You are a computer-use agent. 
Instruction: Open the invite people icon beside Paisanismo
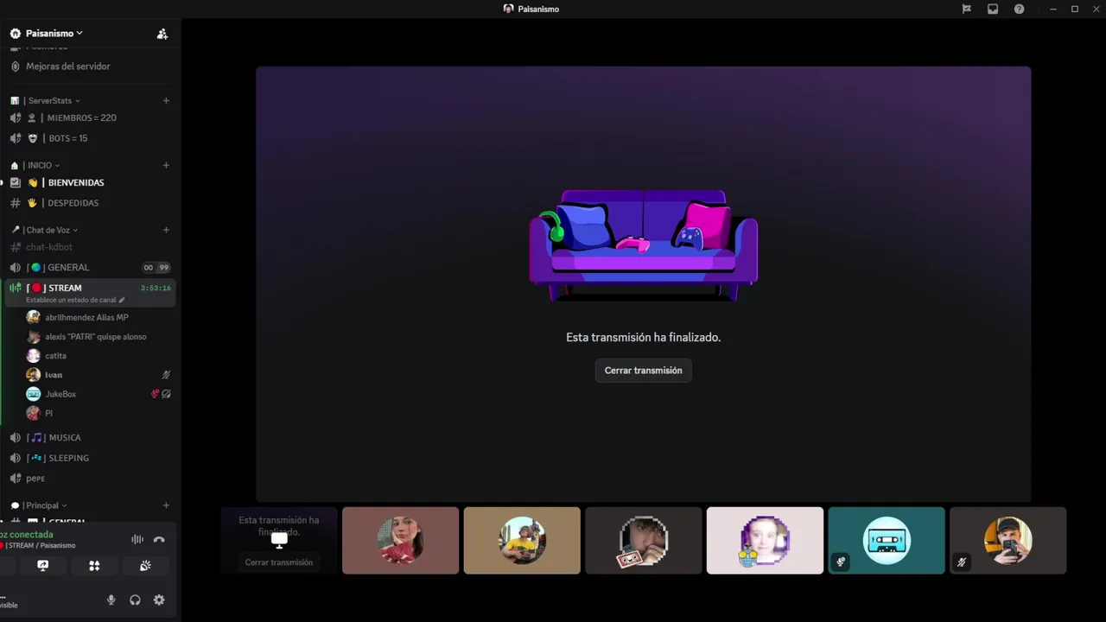pyautogui.click(x=162, y=34)
